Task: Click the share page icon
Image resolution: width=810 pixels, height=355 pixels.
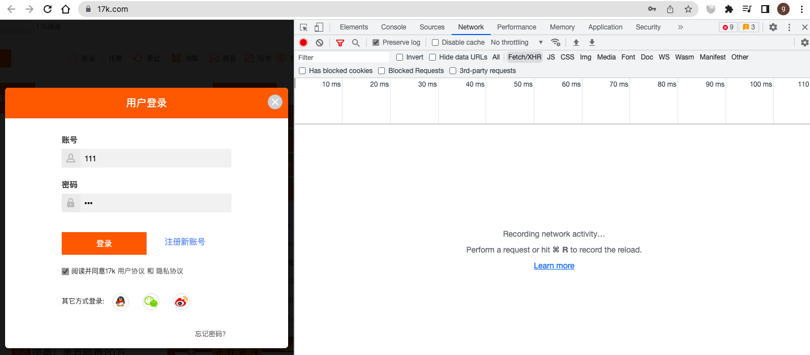Action: click(x=670, y=9)
